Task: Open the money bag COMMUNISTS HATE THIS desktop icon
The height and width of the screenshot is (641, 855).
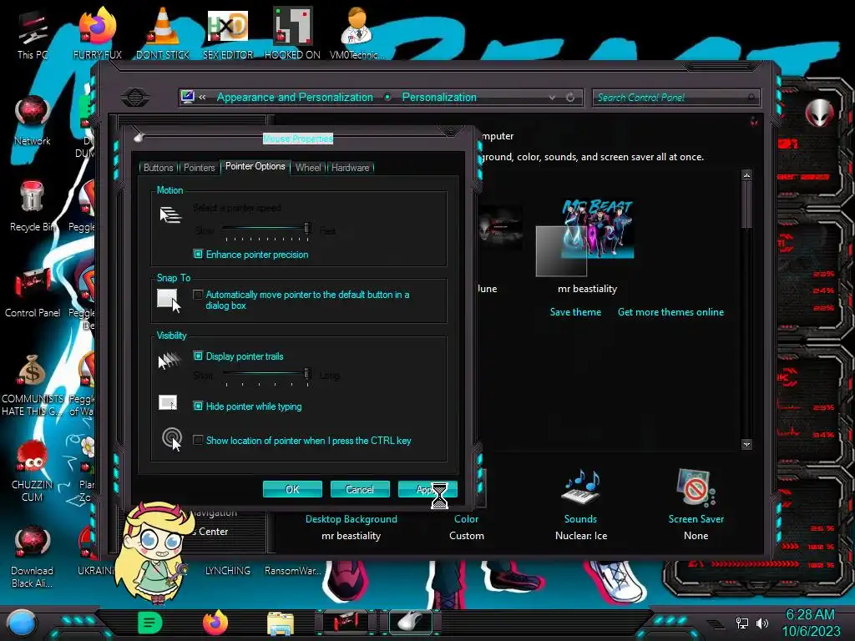Action: point(33,386)
